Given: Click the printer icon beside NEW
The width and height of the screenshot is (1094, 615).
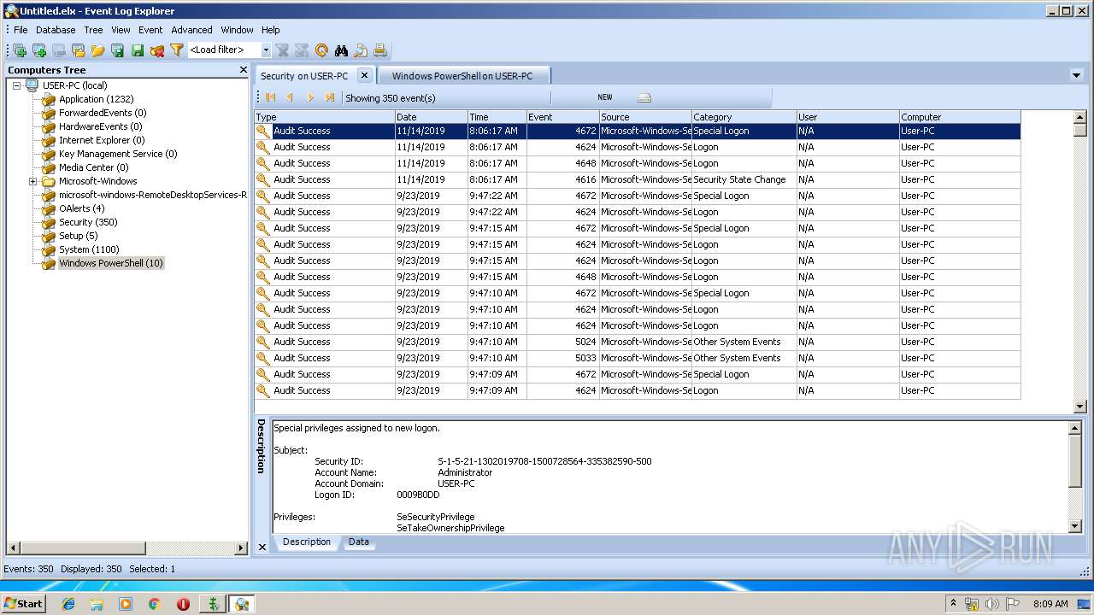Looking at the screenshot, I should pyautogui.click(x=644, y=97).
